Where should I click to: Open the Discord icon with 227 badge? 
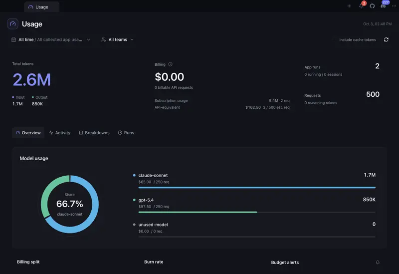(384, 5)
